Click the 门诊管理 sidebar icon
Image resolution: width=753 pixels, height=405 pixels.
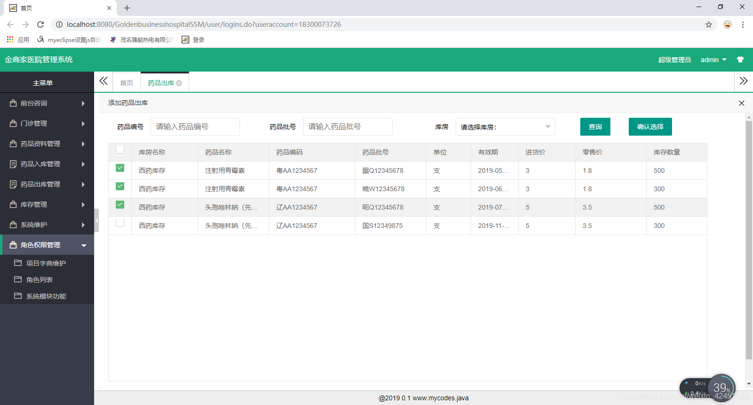coord(13,123)
